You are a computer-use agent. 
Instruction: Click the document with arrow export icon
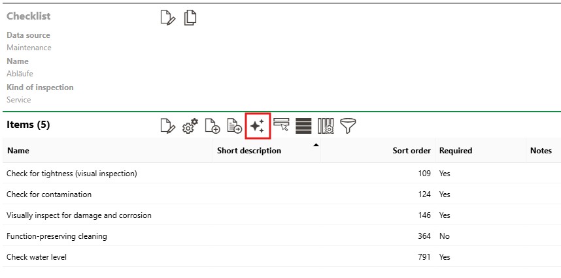coord(235,126)
